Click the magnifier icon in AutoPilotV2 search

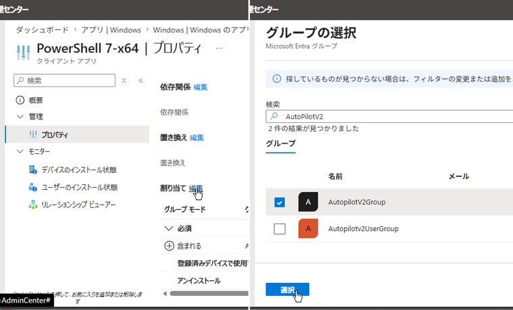click(x=275, y=116)
